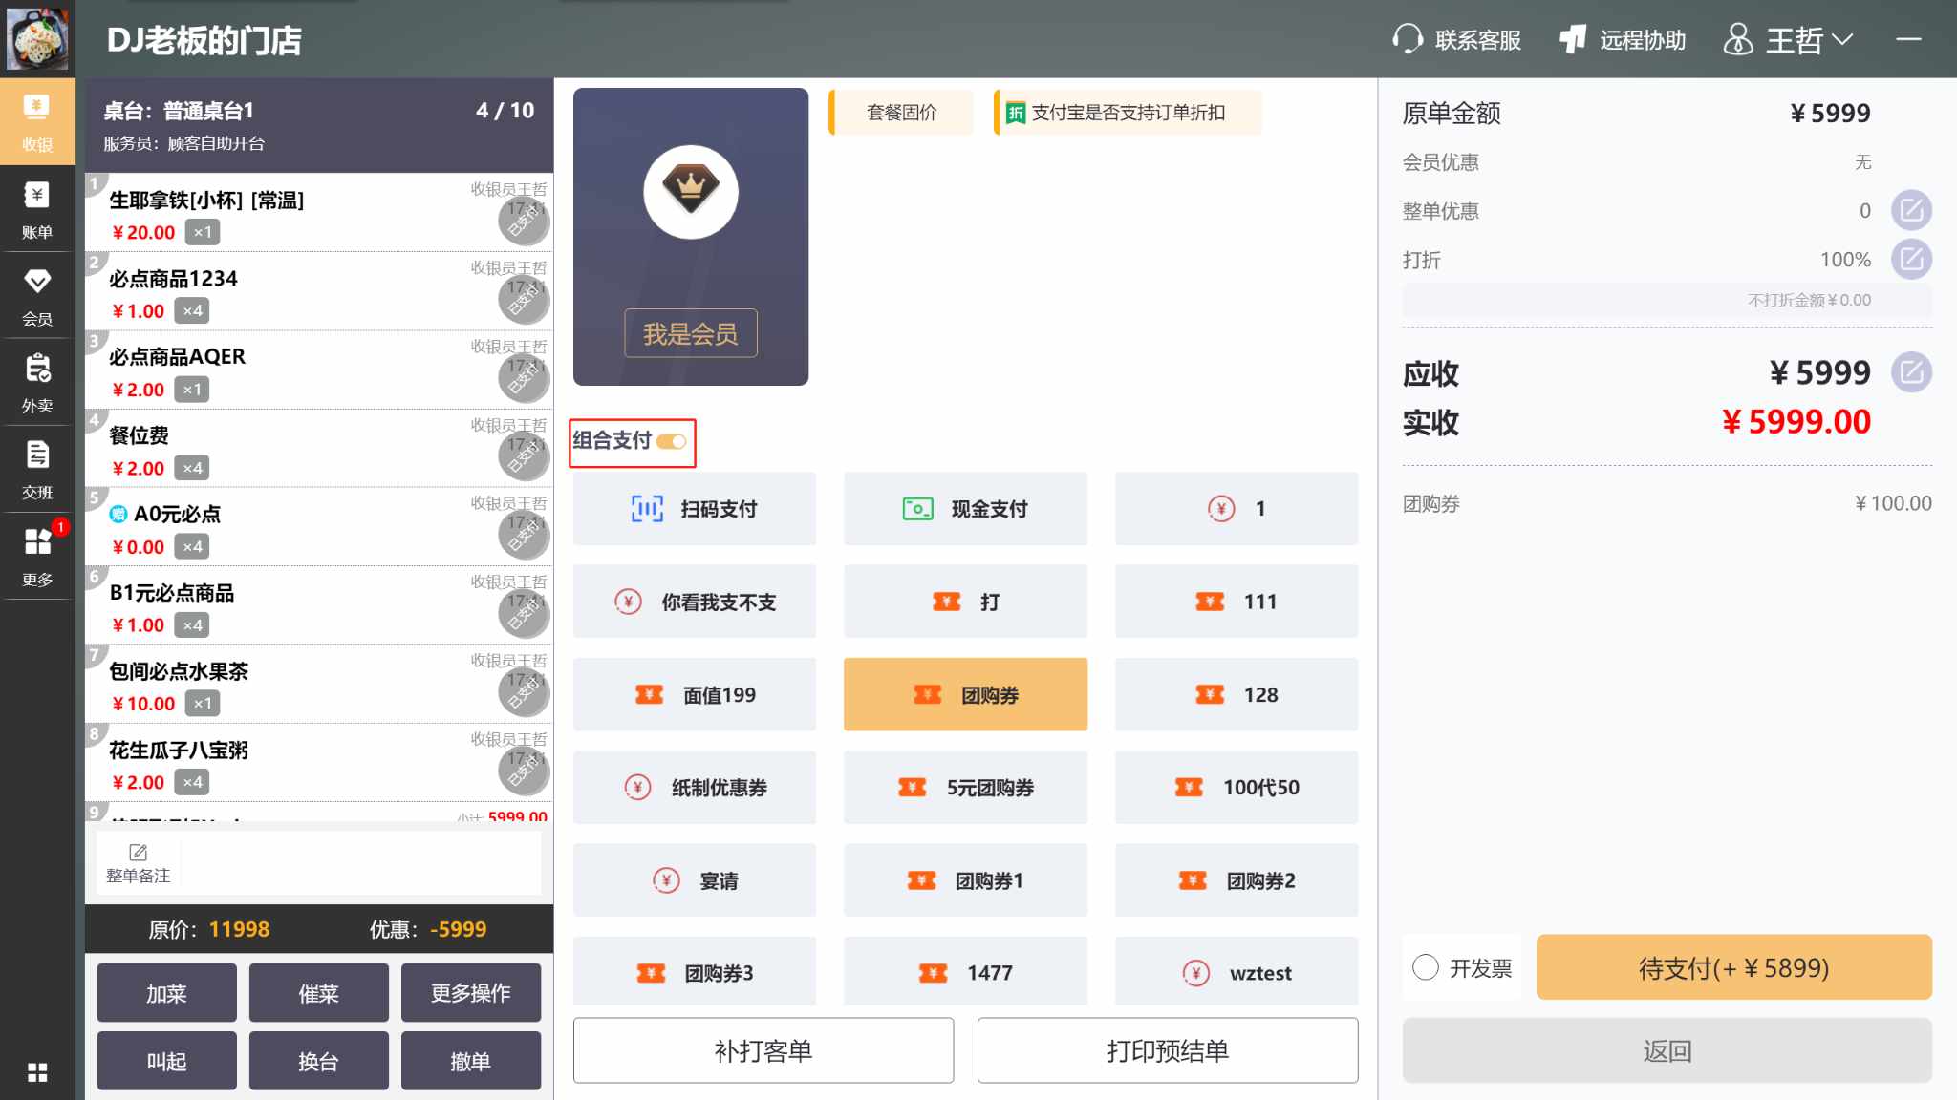
Task: Click the 我是会员 button
Action: [690, 333]
